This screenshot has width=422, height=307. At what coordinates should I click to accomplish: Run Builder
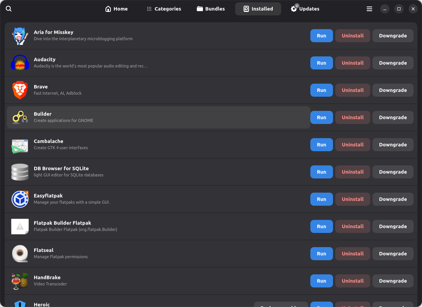(x=321, y=117)
